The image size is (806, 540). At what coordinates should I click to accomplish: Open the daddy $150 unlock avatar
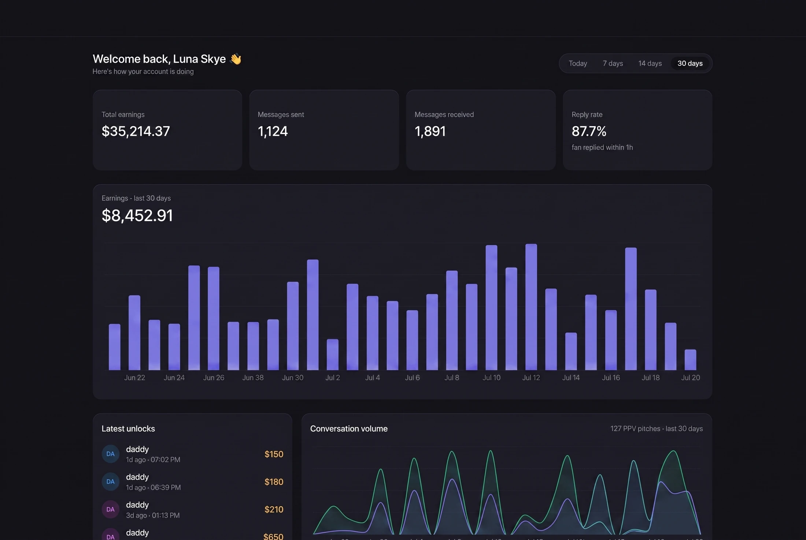click(x=110, y=454)
